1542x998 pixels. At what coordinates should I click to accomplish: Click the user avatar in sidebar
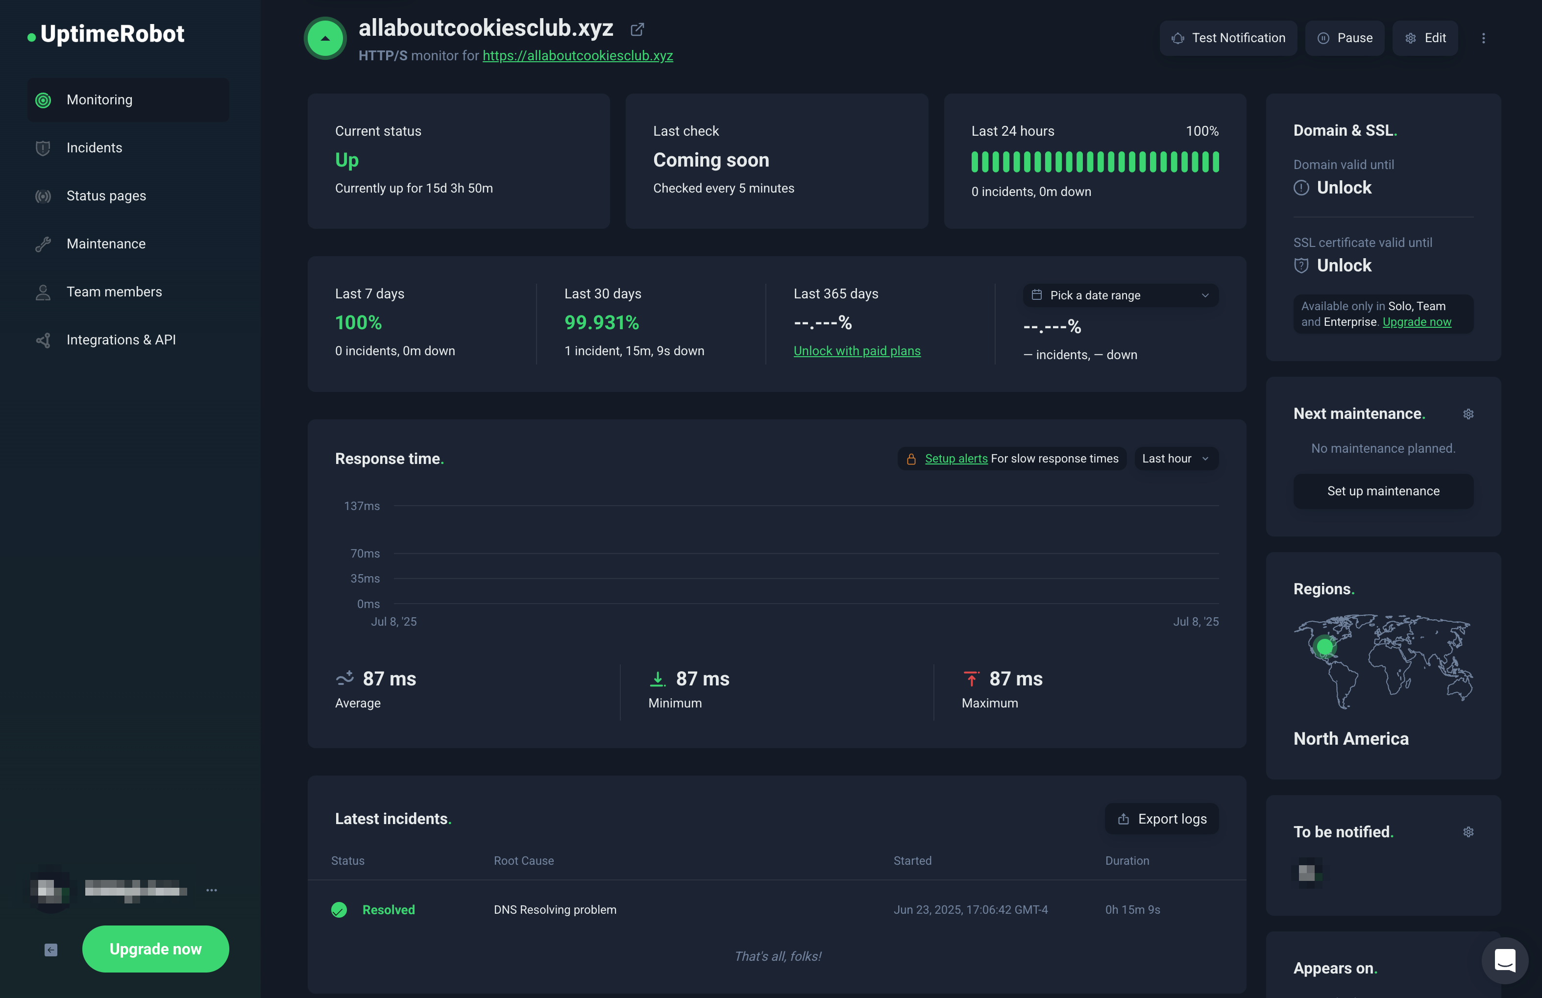pyautogui.click(x=50, y=890)
